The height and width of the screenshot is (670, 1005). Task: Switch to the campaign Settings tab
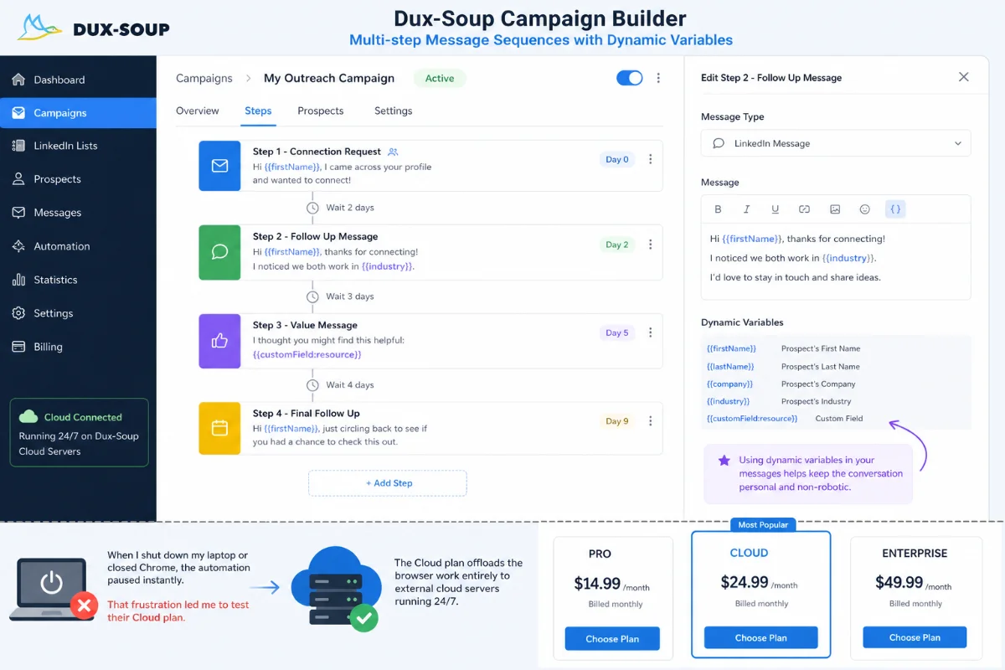coord(394,111)
